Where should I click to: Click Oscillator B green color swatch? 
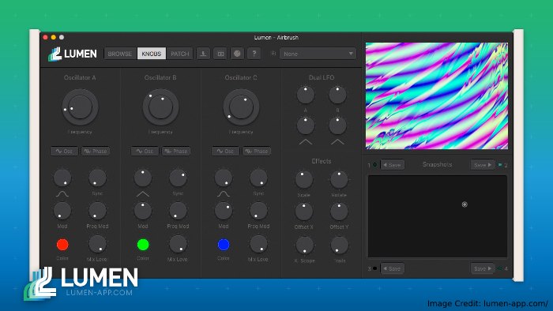click(143, 245)
